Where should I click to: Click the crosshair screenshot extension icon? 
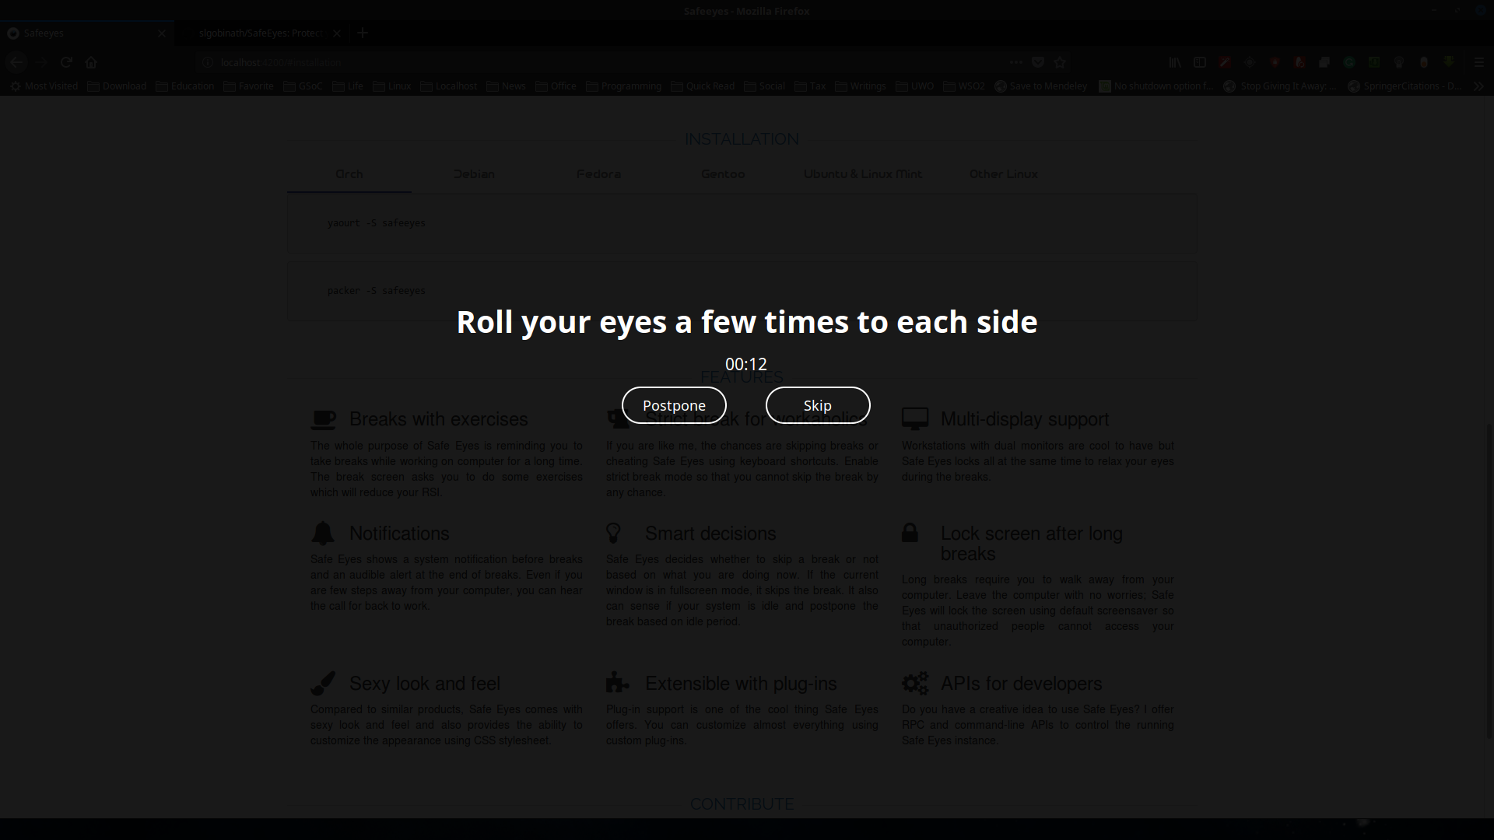pos(1250,62)
